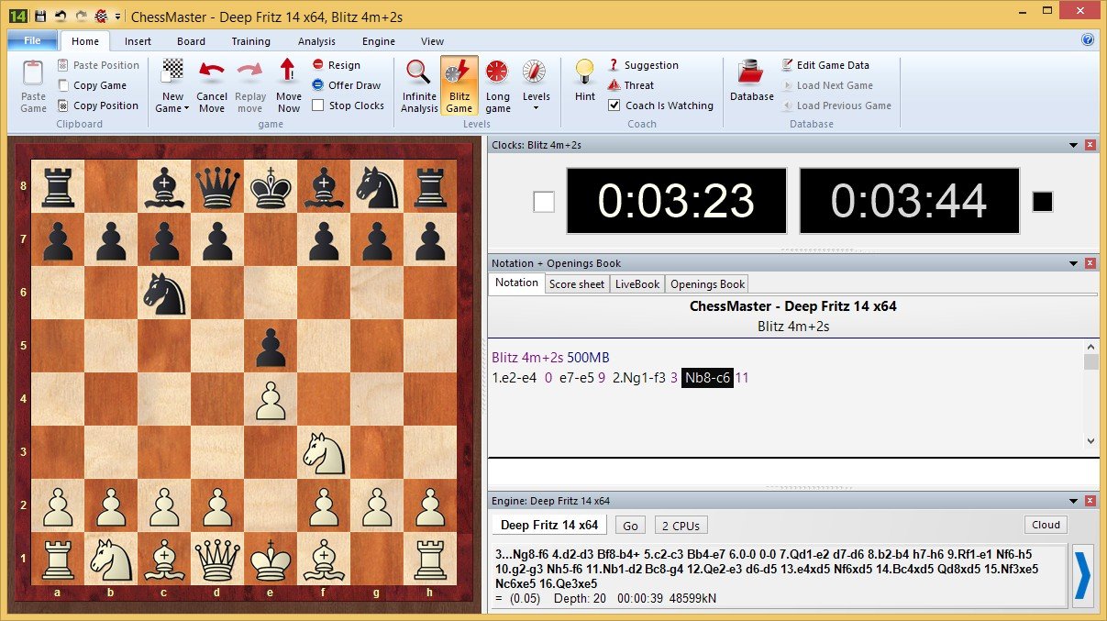Open Notation + Openings Book pane menu arrow
This screenshot has width=1107, height=621.
coord(1073,263)
